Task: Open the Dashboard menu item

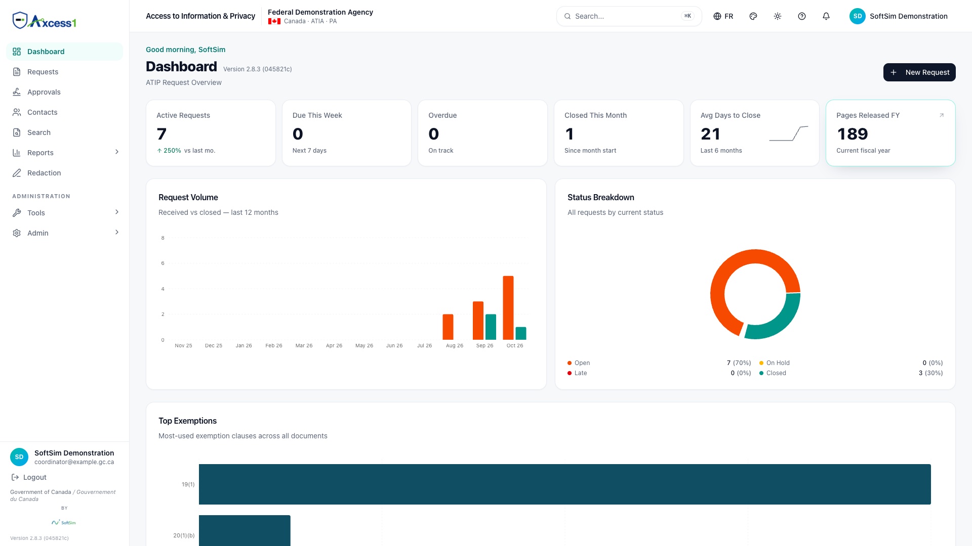Action: pos(64,52)
